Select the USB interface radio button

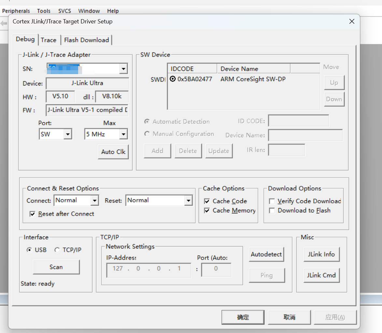coord(29,250)
